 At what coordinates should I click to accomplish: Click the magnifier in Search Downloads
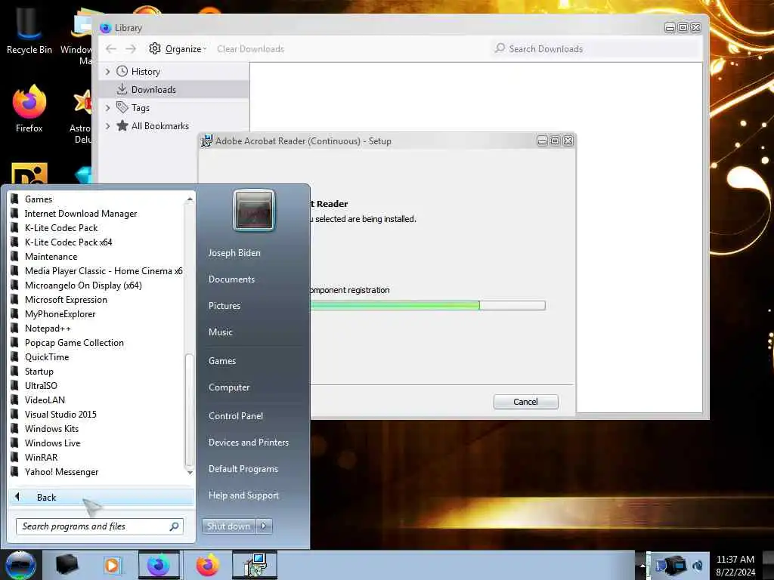500,48
